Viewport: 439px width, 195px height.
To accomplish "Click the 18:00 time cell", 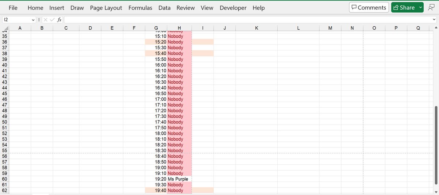I will click(x=156, y=133).
